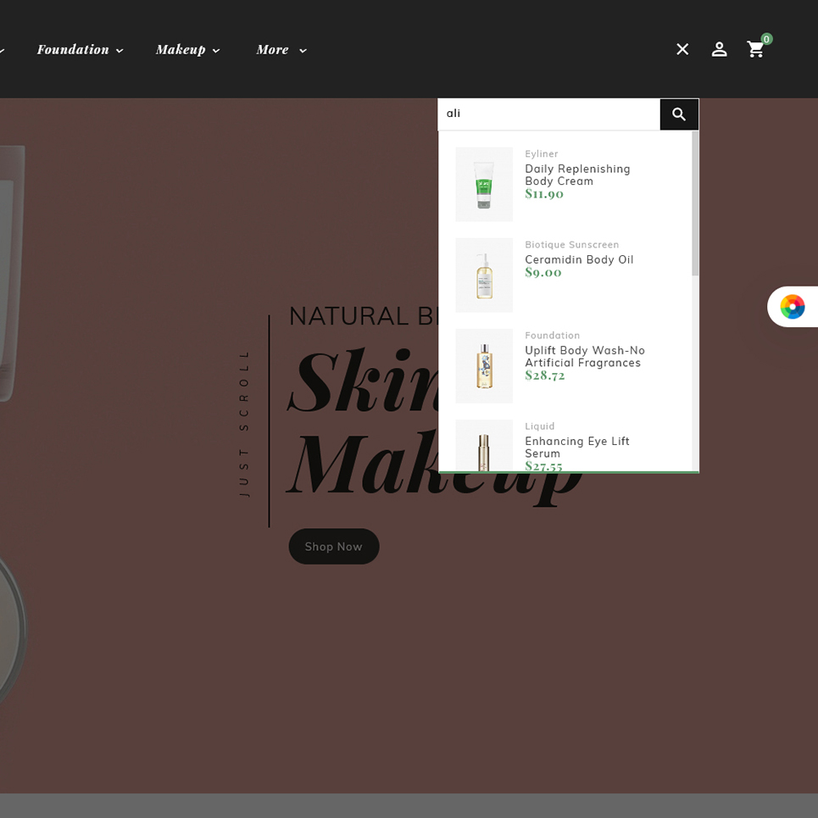Click the search magnifier button
818x818 pixels.
[679, 114]
